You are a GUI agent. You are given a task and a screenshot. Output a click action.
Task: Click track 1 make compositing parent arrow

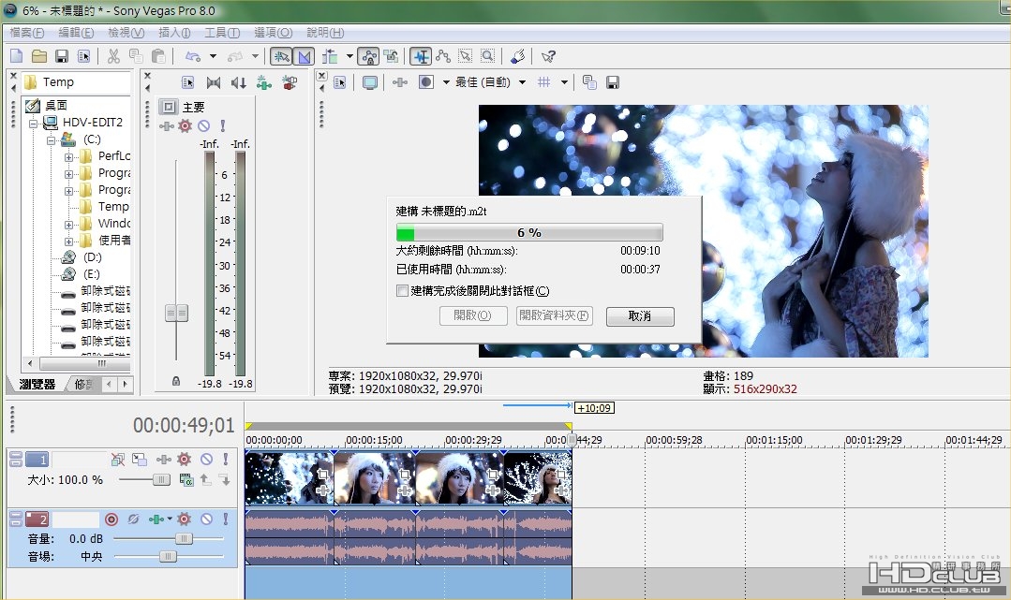(206, 479)
